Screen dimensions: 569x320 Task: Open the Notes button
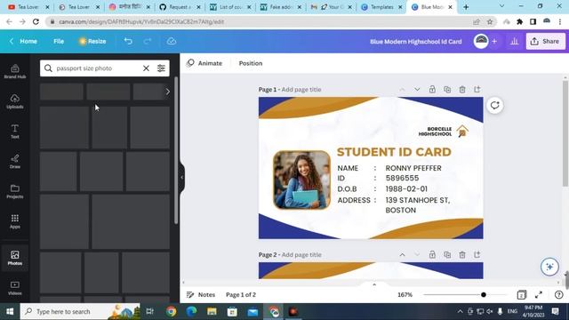click(x=201, y=295)
